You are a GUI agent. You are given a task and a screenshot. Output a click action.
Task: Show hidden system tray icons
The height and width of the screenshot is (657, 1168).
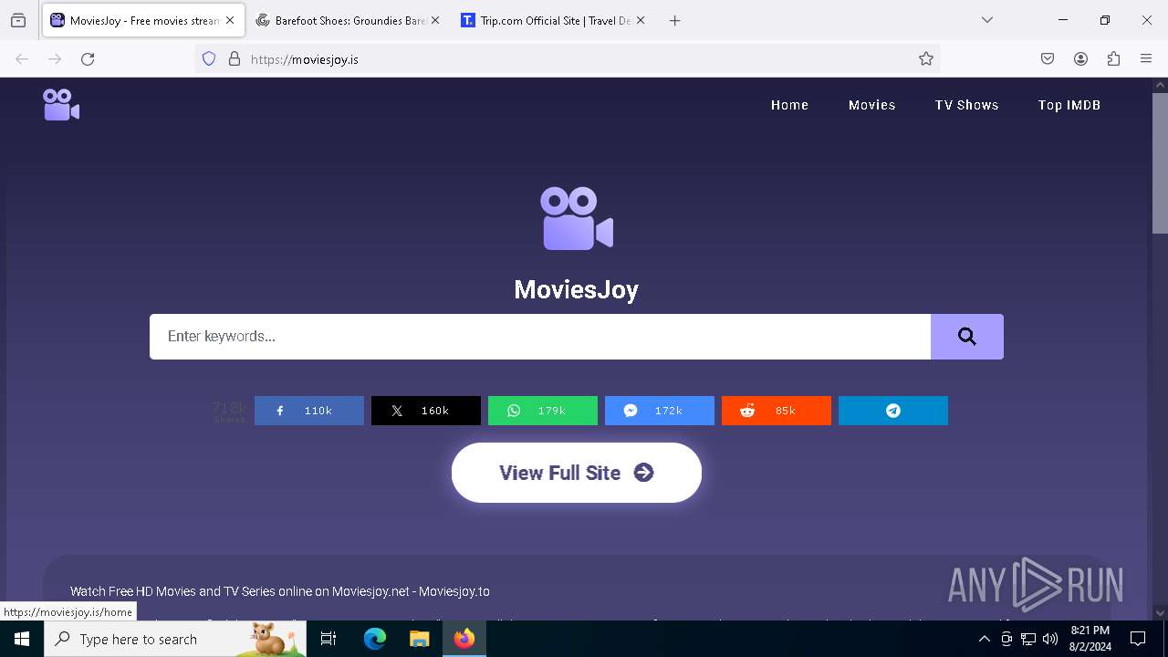pos(984,639)
